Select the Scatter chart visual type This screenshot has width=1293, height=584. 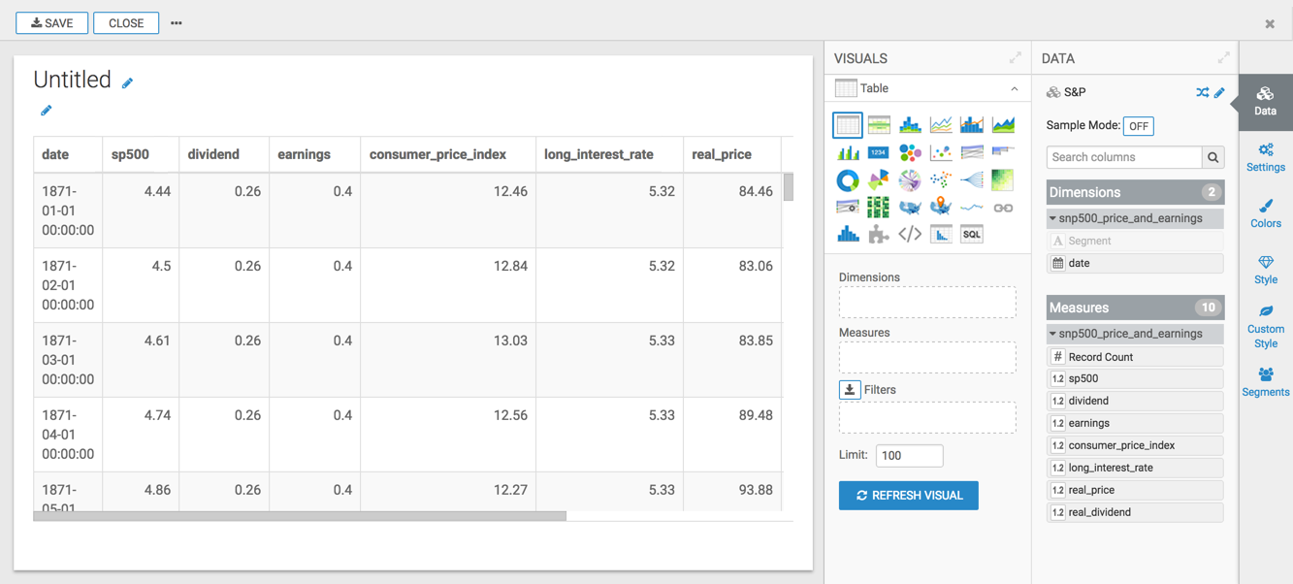click(x=940, y=152)
